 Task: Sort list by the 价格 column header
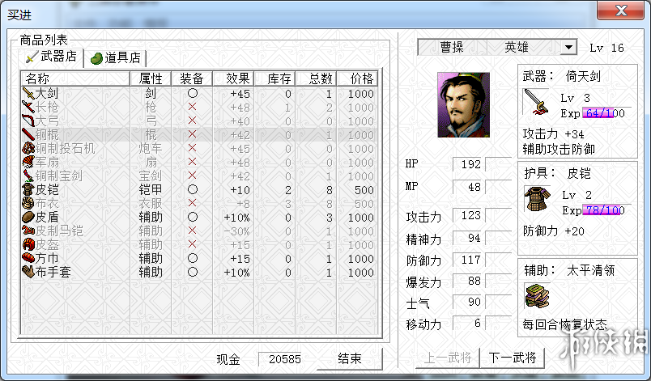(360, 78)
